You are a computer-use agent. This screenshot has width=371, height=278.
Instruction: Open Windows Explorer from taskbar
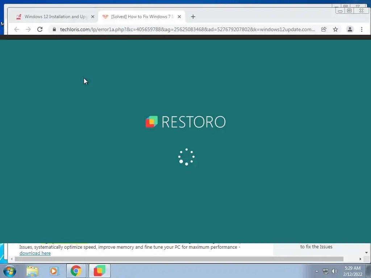[x=32, y=271]
